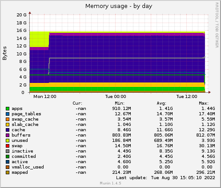221x188 pixels.
Task: Click the 'apps' legend label
Action: click(x=17, y=109)
